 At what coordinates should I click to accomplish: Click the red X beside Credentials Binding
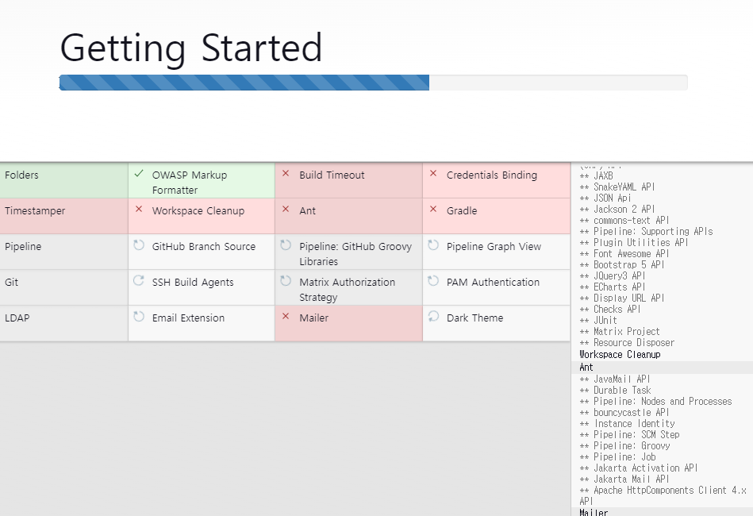(x=433, y=173)
